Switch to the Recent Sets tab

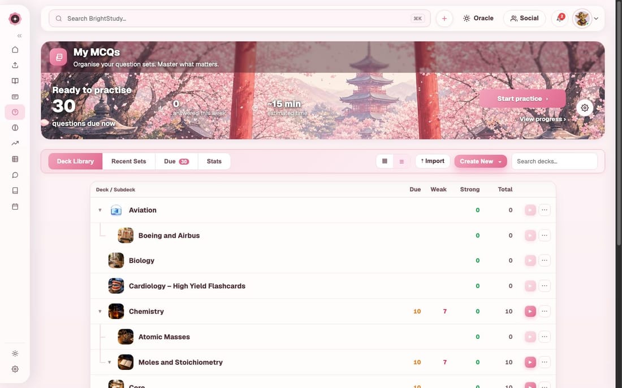pos(128,162)
